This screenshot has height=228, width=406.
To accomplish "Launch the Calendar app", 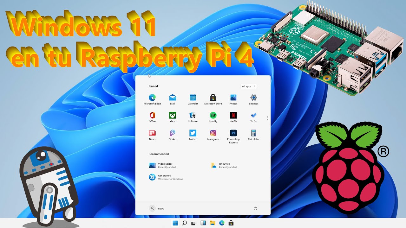I will (193, 99).
